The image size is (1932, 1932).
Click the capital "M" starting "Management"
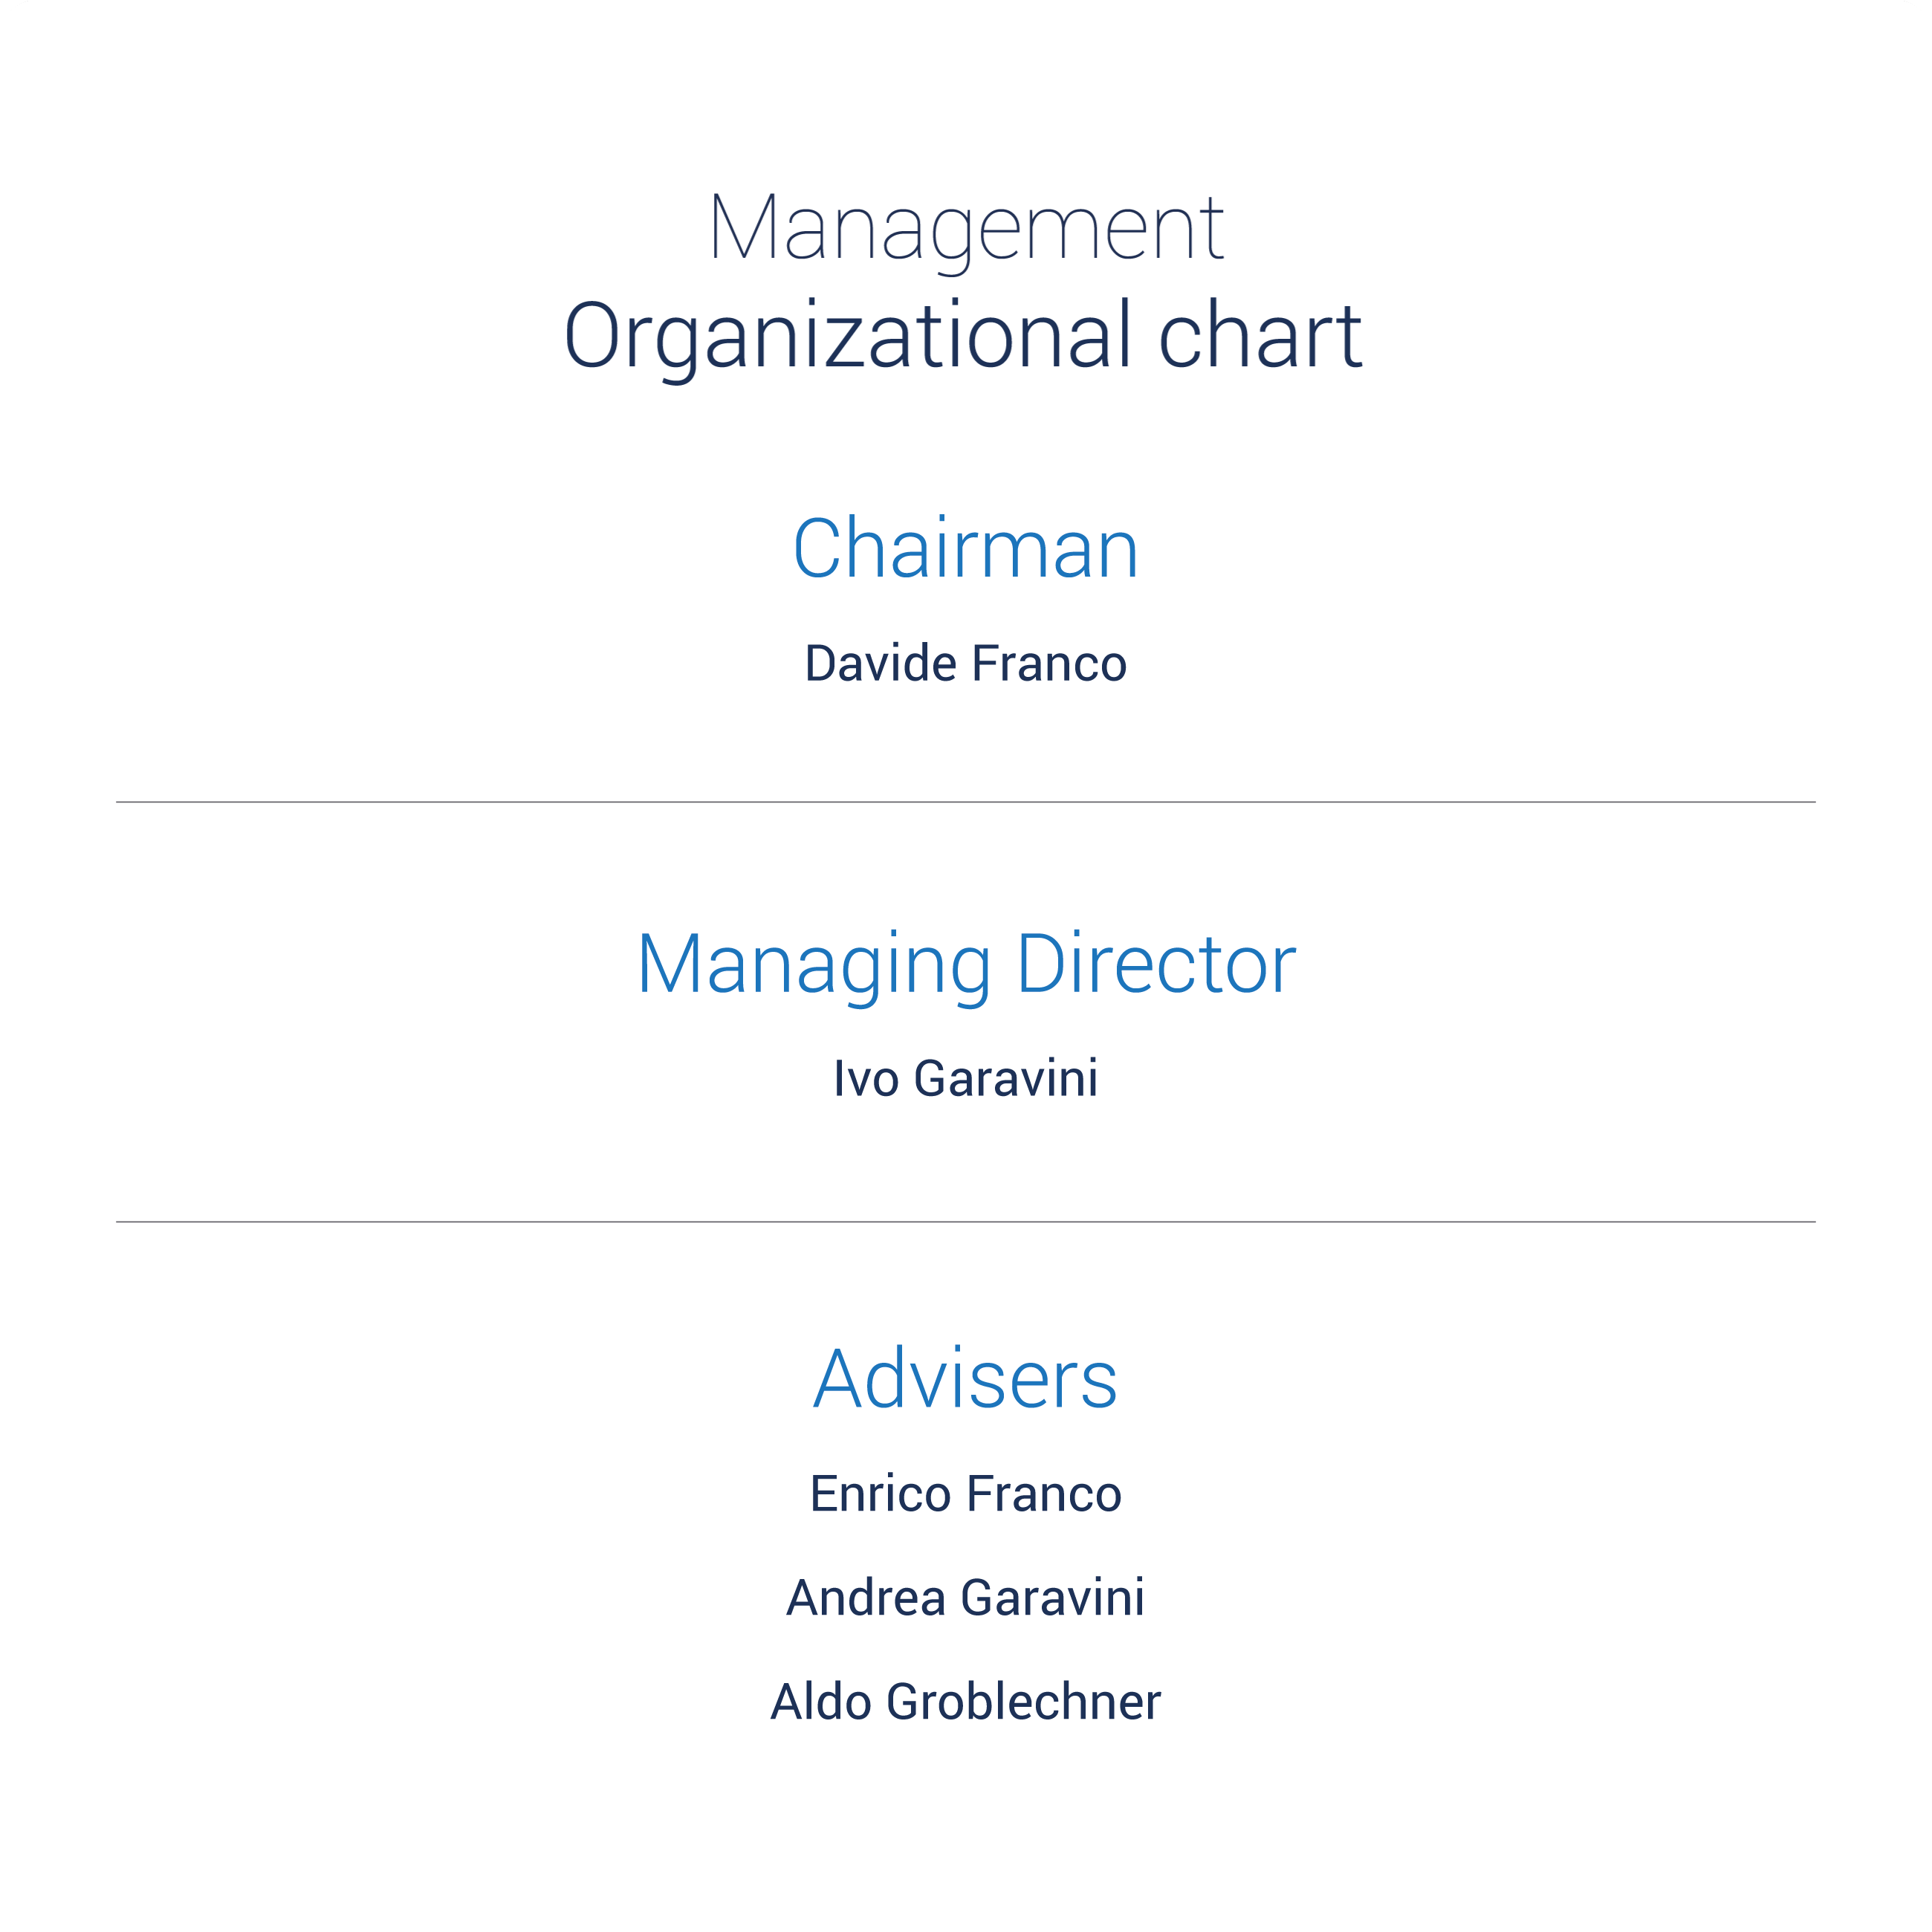click(x=744, y=227)
